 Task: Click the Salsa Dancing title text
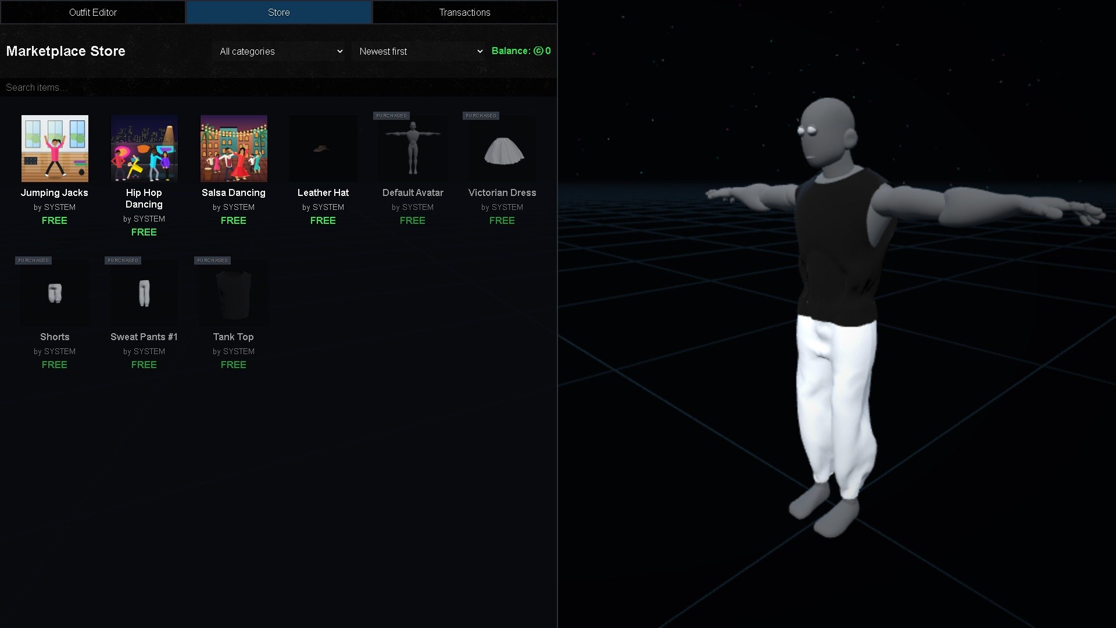tap(234, 192)
